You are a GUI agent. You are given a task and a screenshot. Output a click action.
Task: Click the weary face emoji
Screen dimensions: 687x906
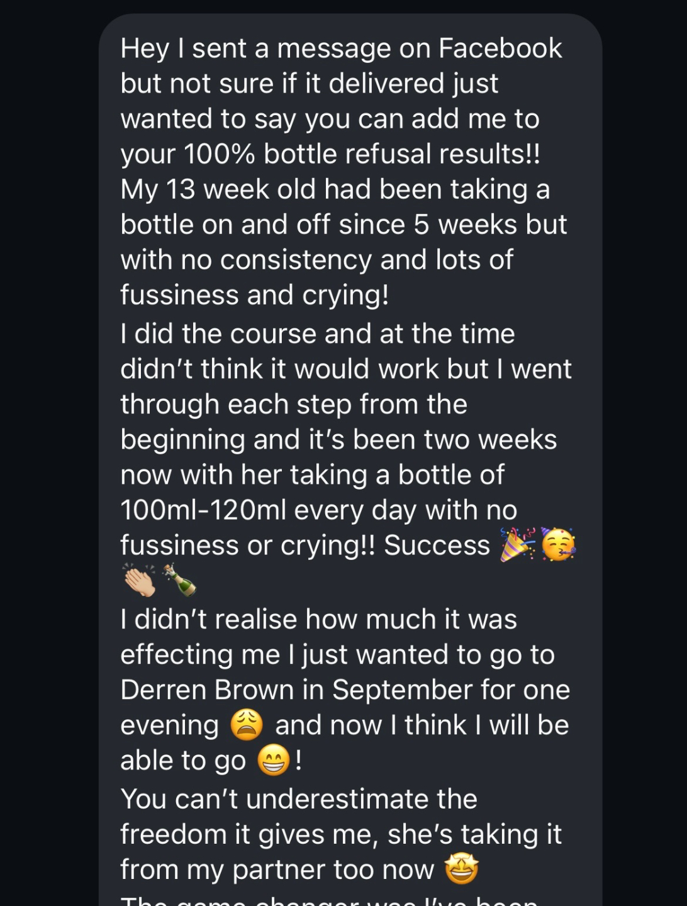(247, 725)
